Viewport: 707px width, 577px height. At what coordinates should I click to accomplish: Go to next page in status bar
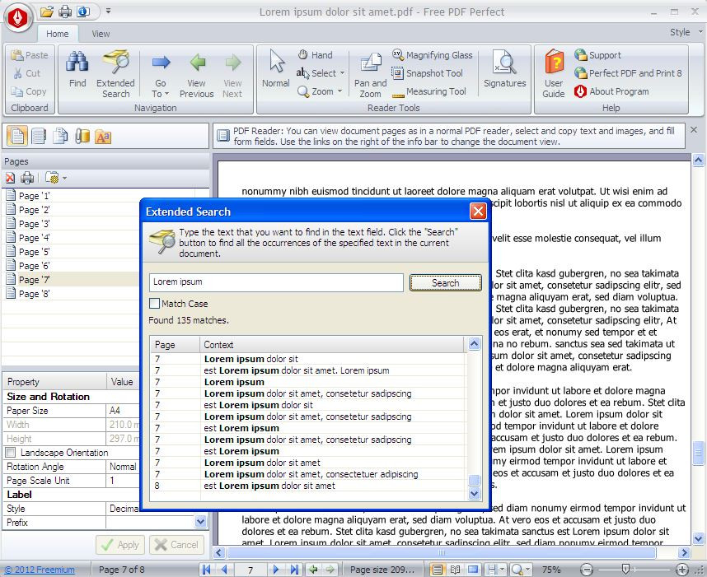click(x=276, y=570)
